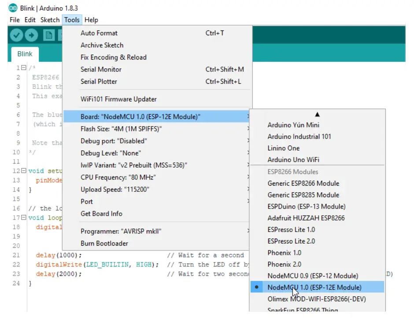Open the File menu
Viewport: 414px width, 325px height.
tap(15, 20)
